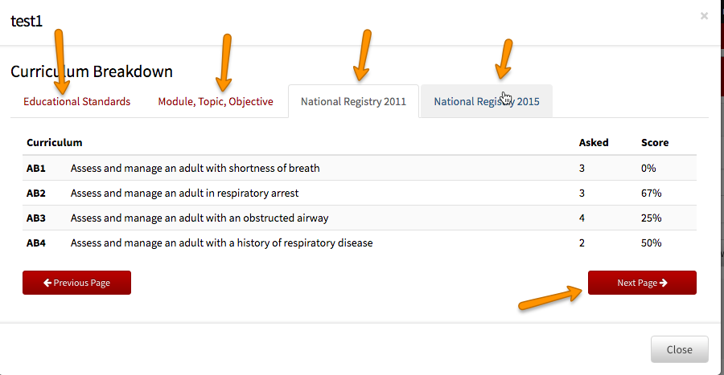This screenshot has height=375, width=724.
Task: Open the Module, Topic, Objective tab
Action: [216, 101]
